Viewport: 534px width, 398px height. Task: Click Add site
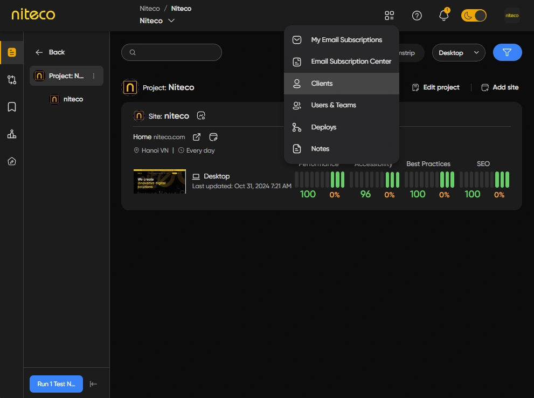coord(500,87)
